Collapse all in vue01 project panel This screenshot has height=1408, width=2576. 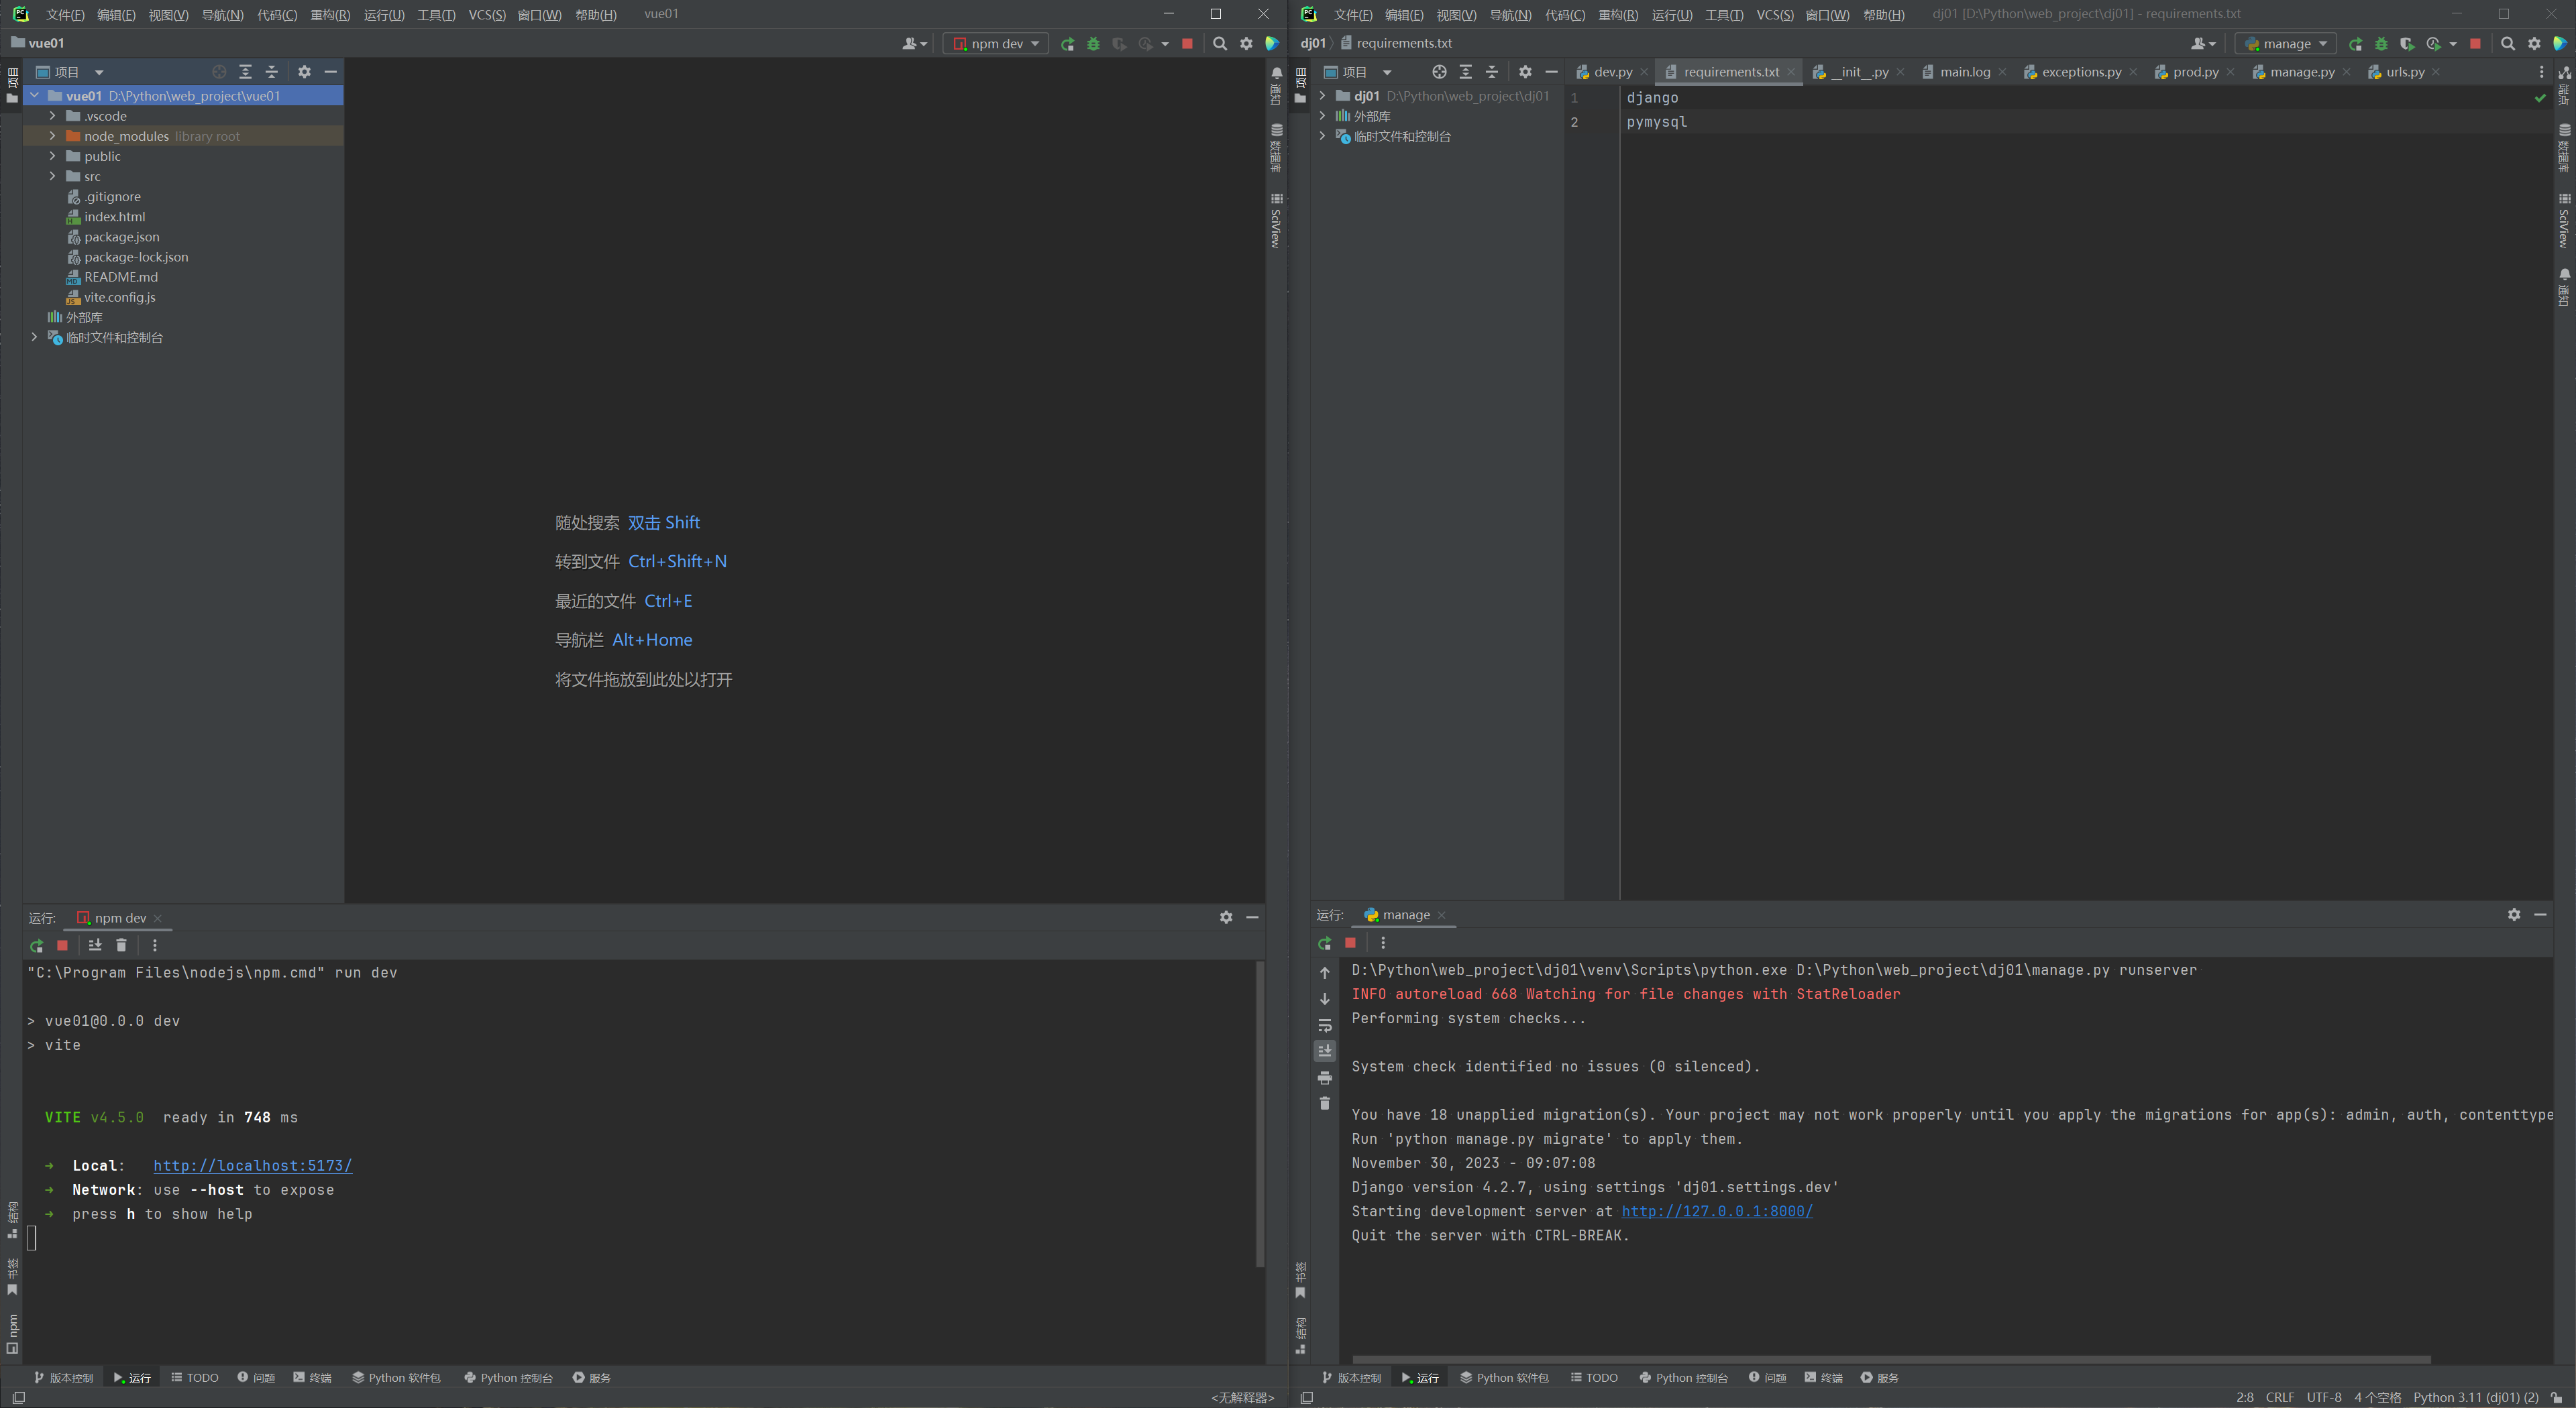tap(271, 72)
